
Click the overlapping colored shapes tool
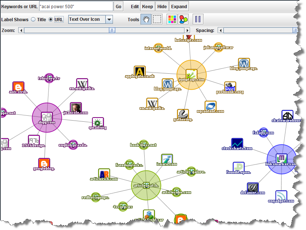pos(183,19)
